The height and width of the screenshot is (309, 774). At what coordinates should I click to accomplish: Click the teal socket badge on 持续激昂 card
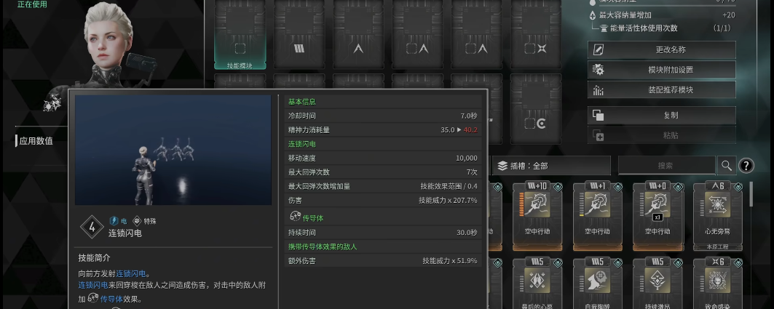678,262
